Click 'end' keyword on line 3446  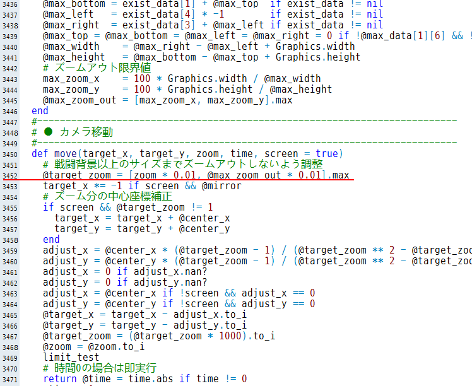40,111
